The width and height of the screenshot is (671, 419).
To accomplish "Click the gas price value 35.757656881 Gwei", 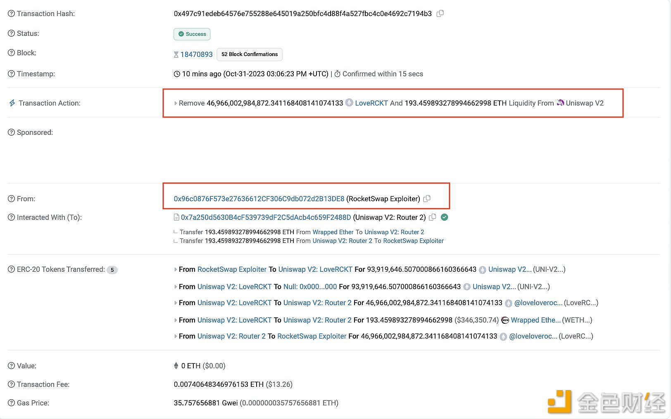I will point(206,403).
